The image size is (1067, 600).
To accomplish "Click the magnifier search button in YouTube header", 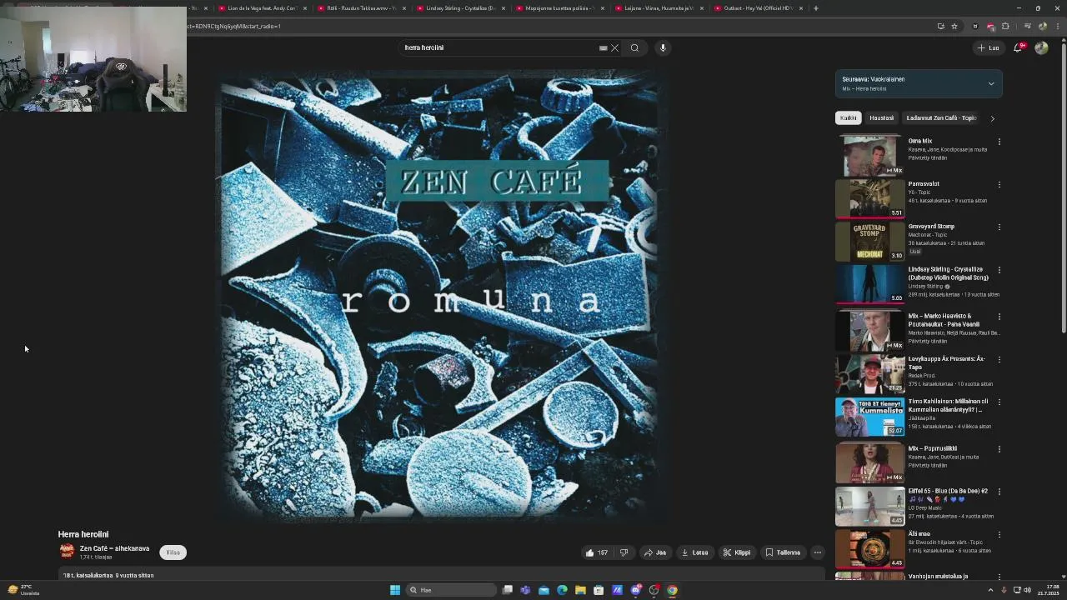I will point(634,47).
